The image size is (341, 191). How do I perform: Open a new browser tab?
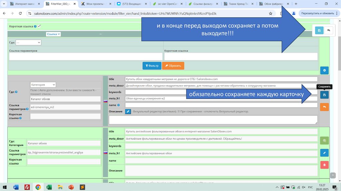(x=296, y=4)
